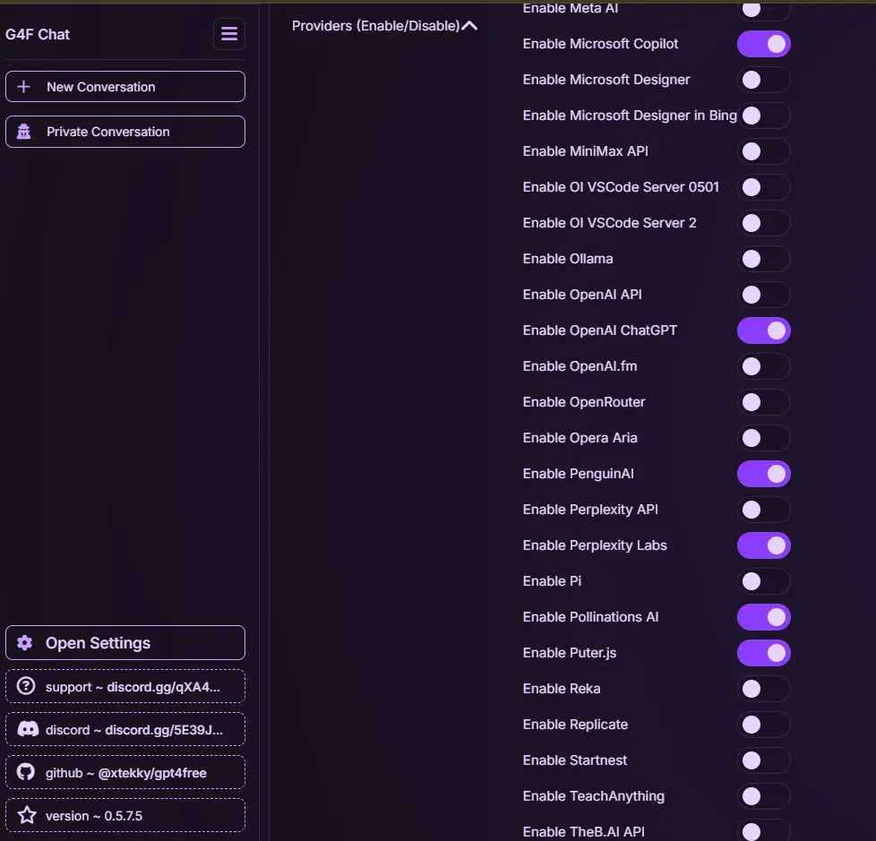Start a Private Conversation
The image size is (876, 841).
click(125, 132)
